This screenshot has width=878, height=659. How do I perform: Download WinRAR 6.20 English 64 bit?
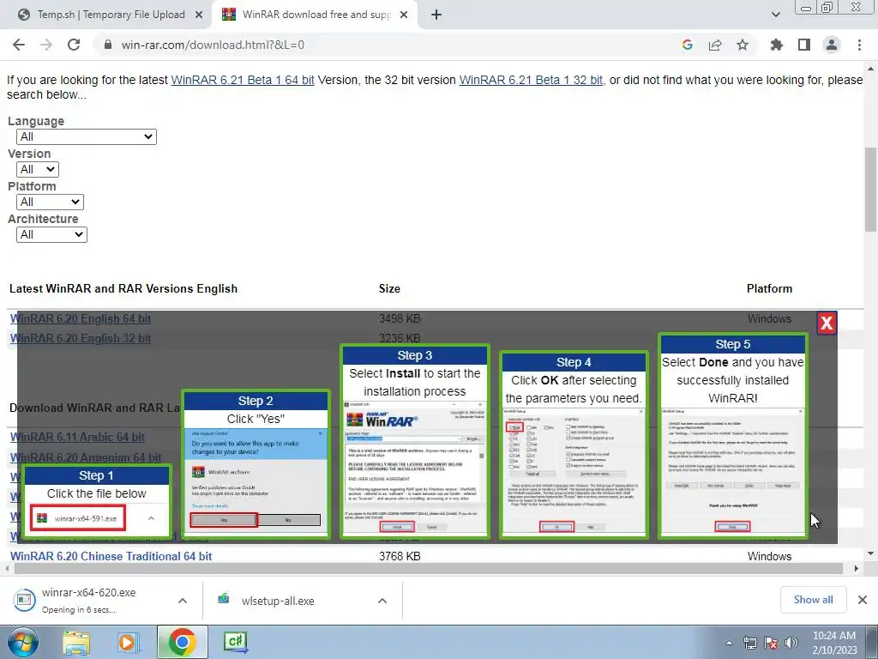pyautogui.click(x=81, y=318)
